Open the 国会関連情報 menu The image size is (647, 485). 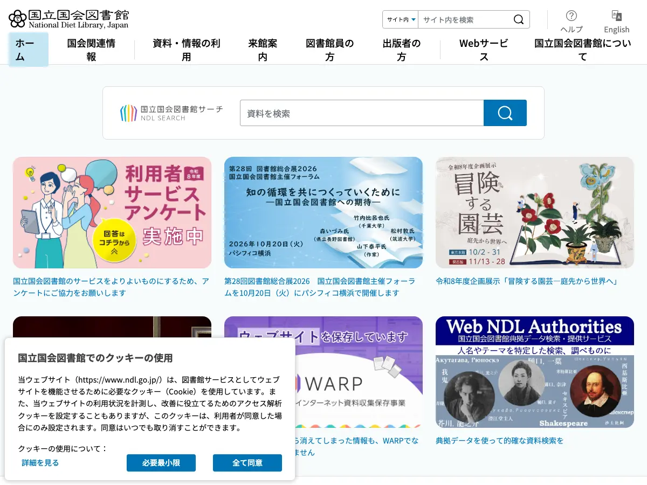pyautogui.click(x=91, y=50)
